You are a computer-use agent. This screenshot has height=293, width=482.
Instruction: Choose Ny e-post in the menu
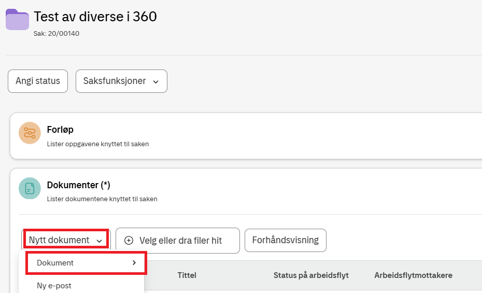[54, 286]
